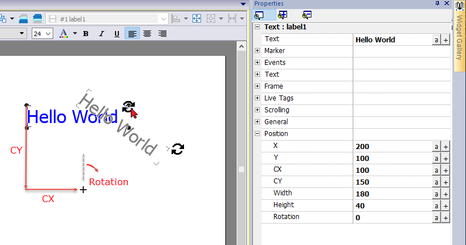Right-align the label text

(x=163, y=34)
